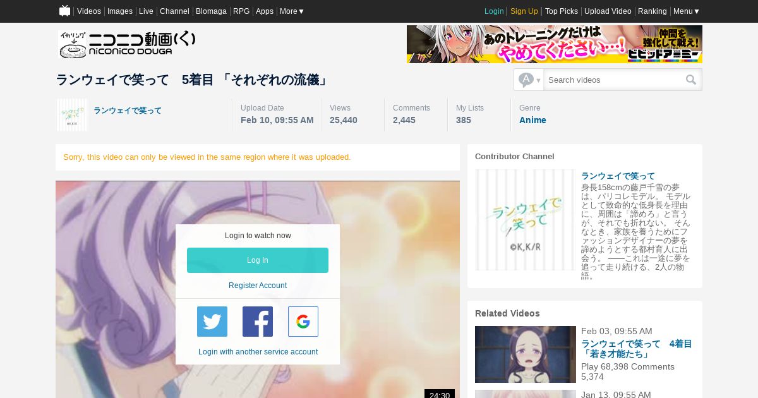Open Upload Video link

[x=608, y=11]
